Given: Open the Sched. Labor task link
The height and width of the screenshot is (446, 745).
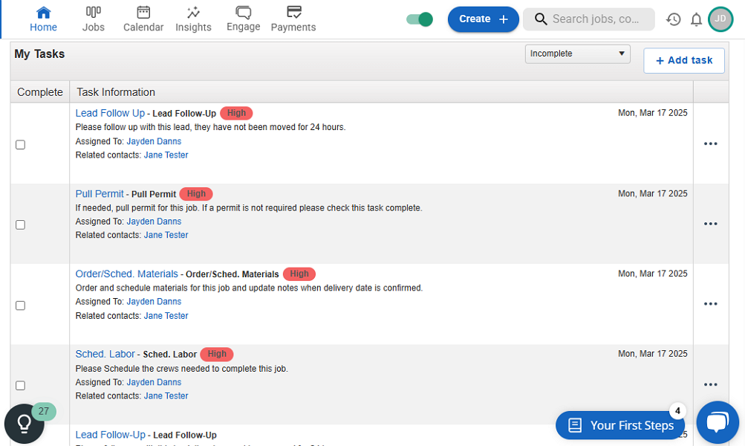Looking at the screenshot, I should (105, 355).
